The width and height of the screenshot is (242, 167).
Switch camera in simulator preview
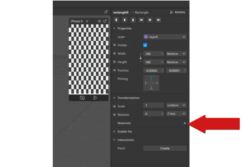tap(82, 98)
